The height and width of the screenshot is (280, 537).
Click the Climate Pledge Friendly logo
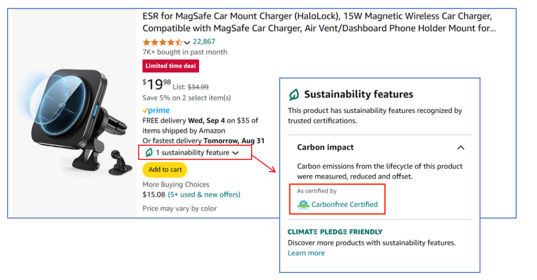pyautogui.click(x=335, y=232)
